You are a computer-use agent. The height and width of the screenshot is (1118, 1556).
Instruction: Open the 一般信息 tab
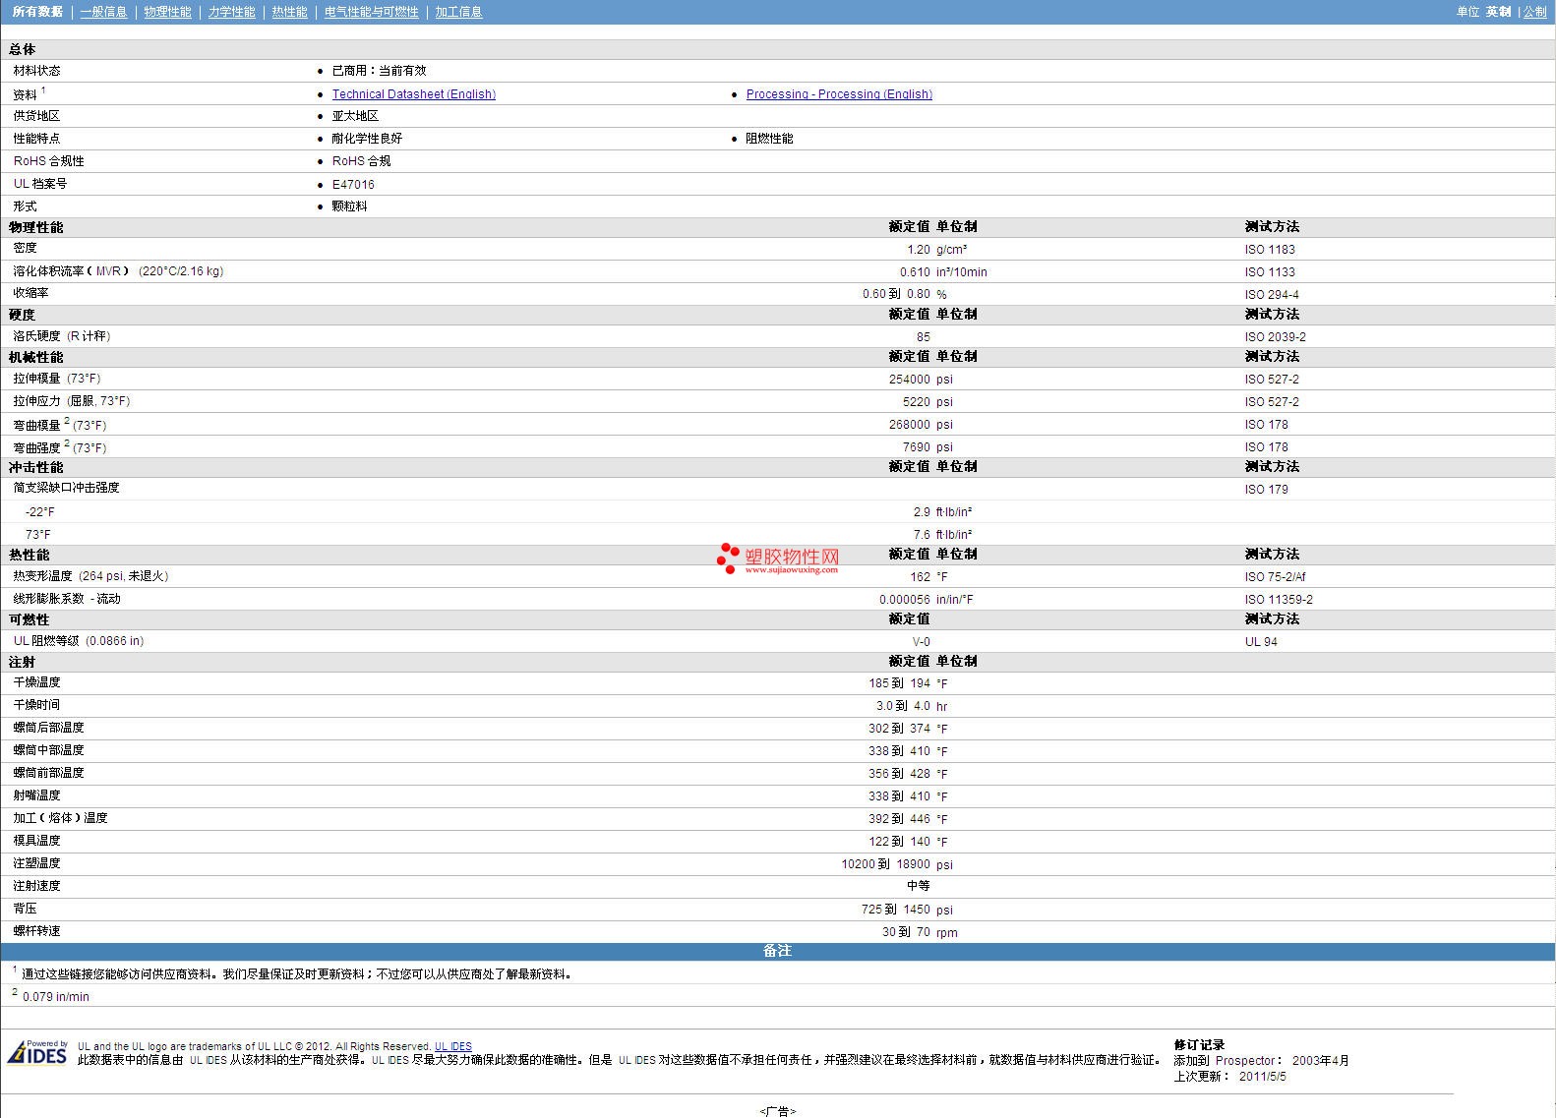click(x=103, y=12)
